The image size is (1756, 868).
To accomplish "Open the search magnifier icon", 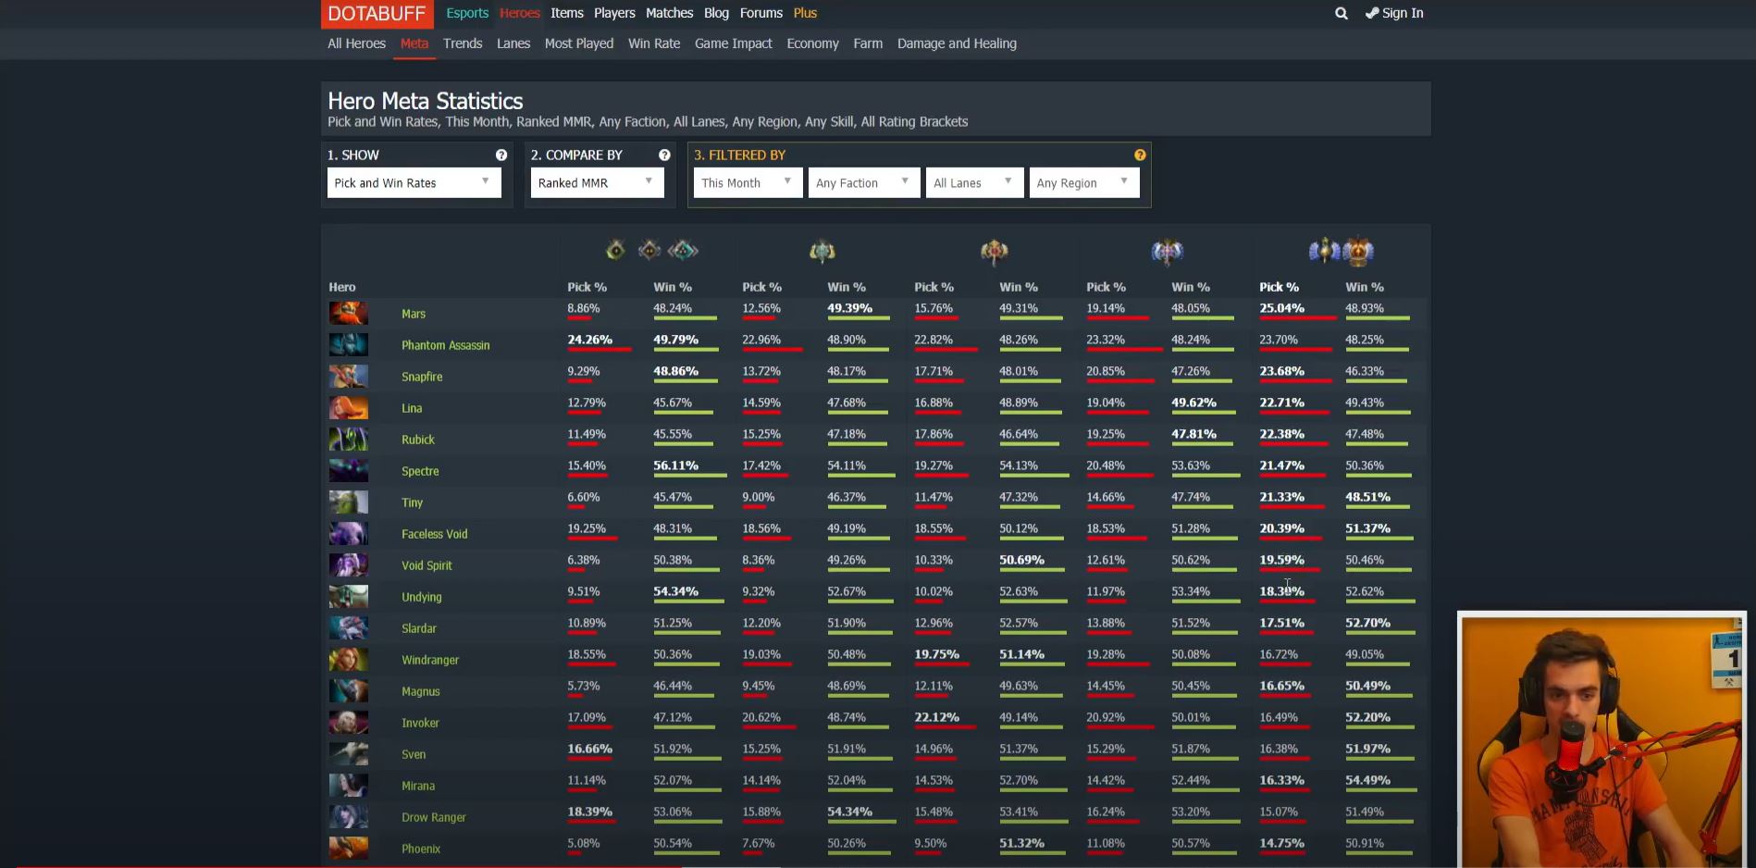I will (x=1341, y=13).
